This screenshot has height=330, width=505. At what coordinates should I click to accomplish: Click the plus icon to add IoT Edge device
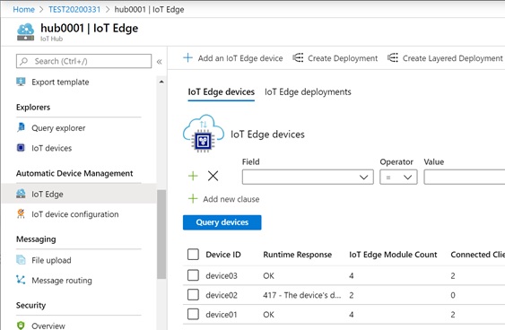(187, 58)
